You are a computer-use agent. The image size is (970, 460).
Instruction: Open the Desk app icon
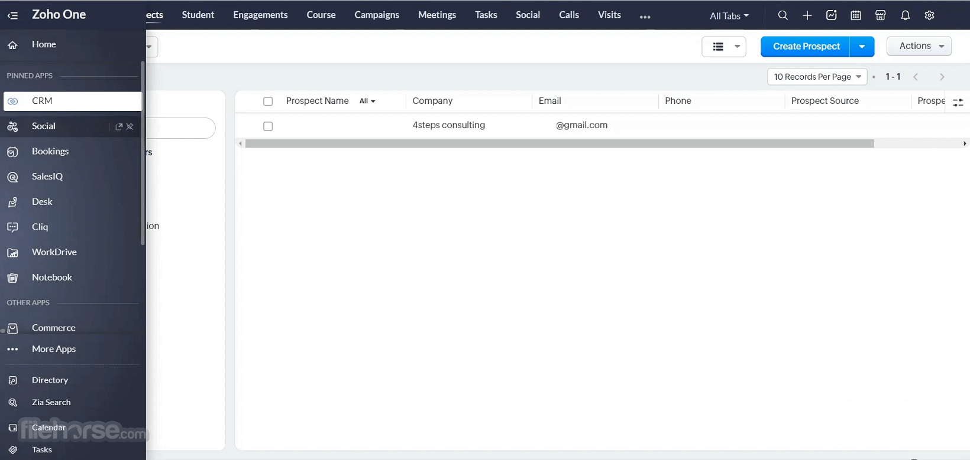click(12, 202)
